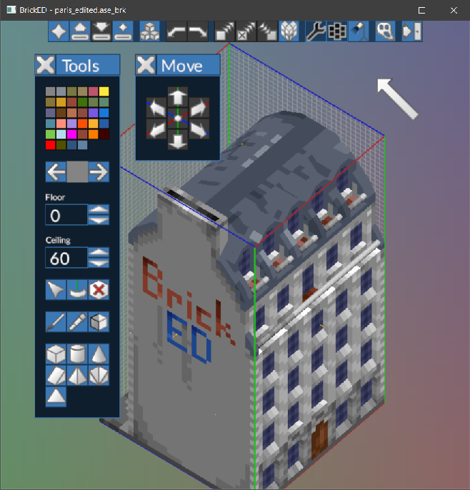Image resolution: width=470 pixels, height=490 pixels.
Task: Close the Move panel
Action: tap(146, 65)
